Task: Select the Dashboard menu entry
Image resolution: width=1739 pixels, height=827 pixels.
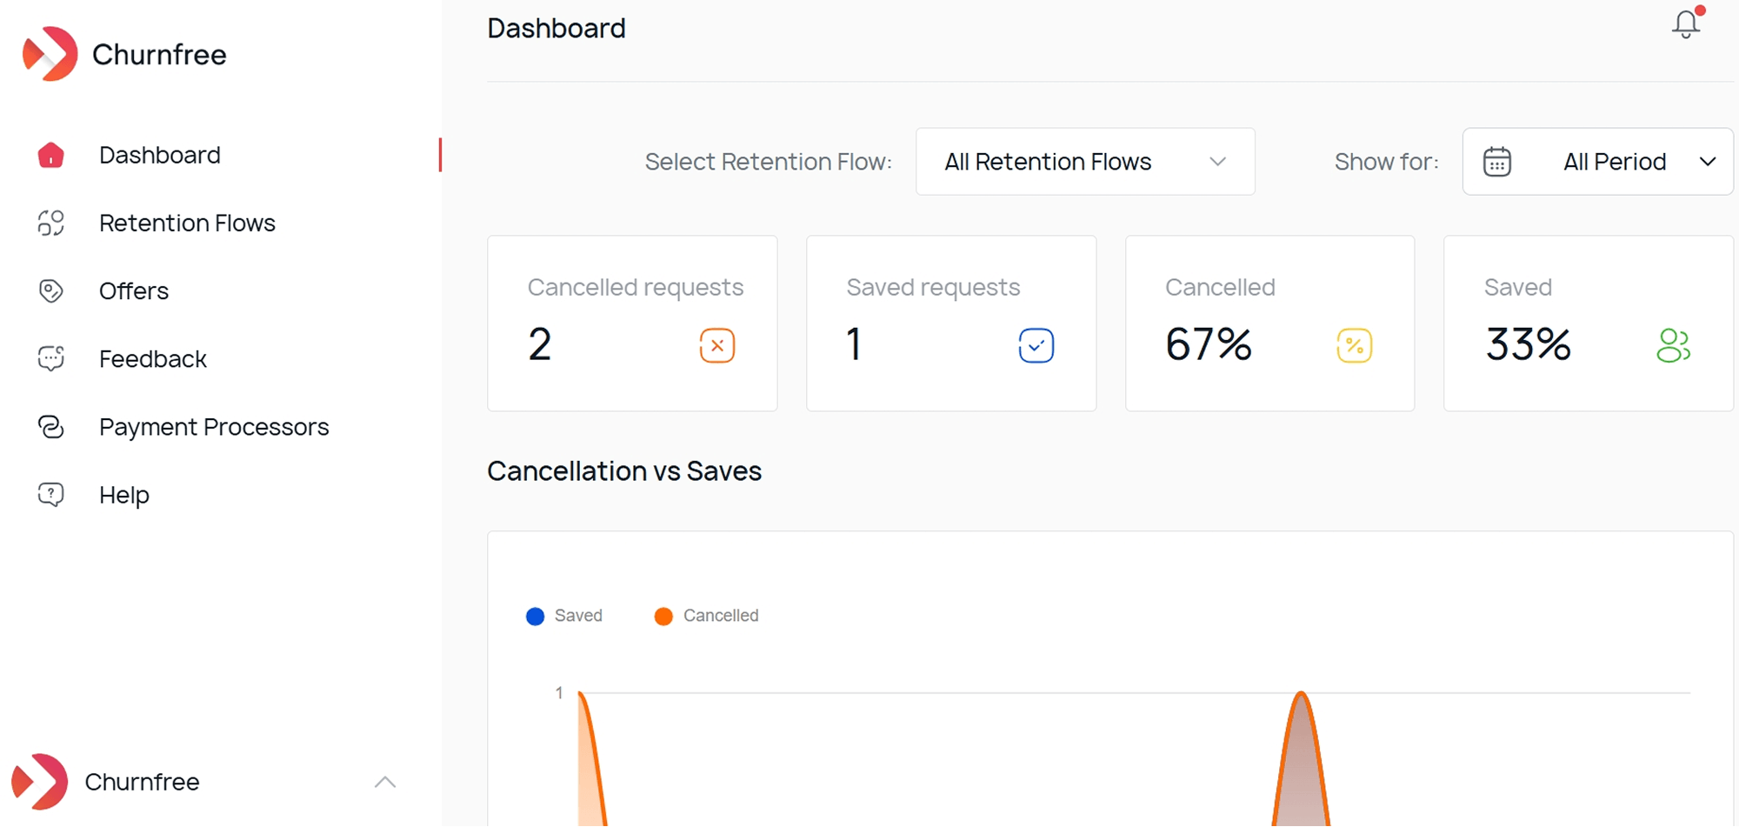Action: coord(160,155)
